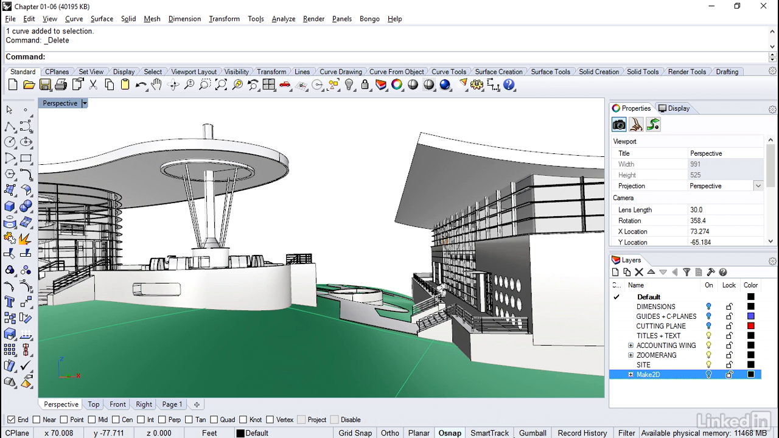Change the CUTTING PLANE red color swatch
This screenshot has width=779, height=438.
(x=750, y=326)
